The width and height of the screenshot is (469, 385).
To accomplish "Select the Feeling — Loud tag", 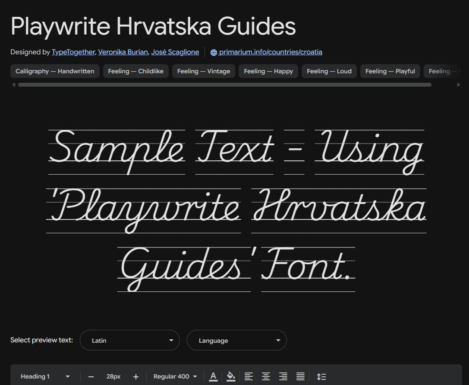I will click(x=329, y=71).
